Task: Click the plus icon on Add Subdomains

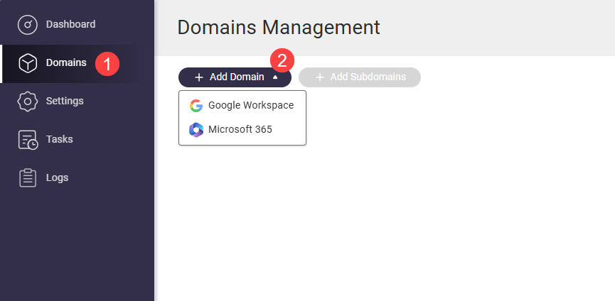Action: (320, 77)
